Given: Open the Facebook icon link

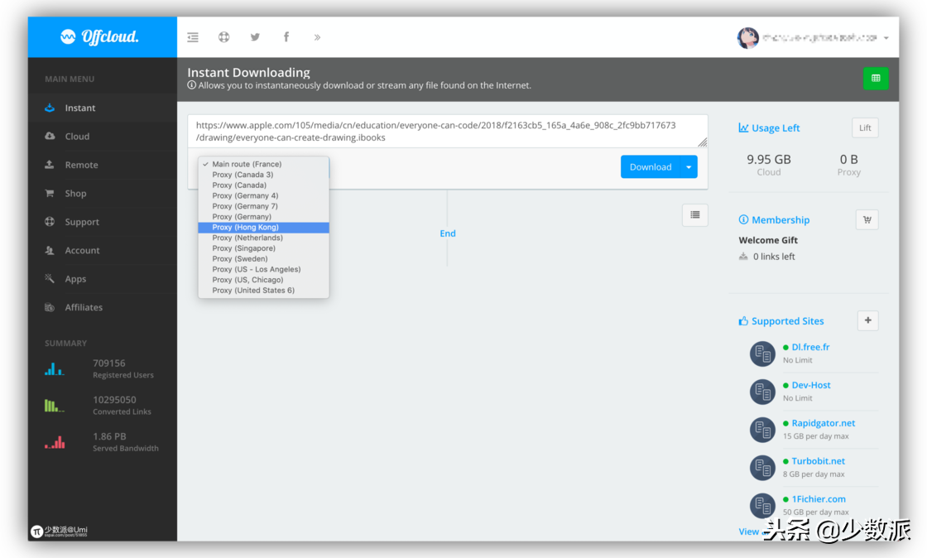Looking at the screenshot, I should [x=286, y=37].
